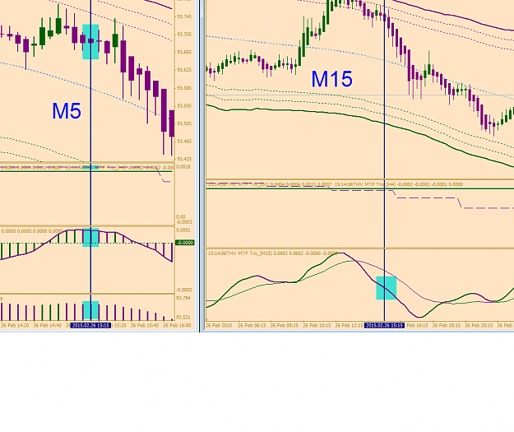514x432 pixels.
Task: Click the 93.531 lower panel scale value
Action: 183,318
